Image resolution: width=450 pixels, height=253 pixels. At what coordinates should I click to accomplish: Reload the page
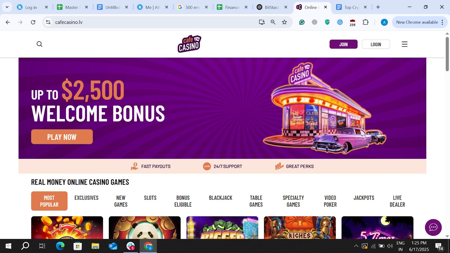pyautogui.click(x=33, y=22)
